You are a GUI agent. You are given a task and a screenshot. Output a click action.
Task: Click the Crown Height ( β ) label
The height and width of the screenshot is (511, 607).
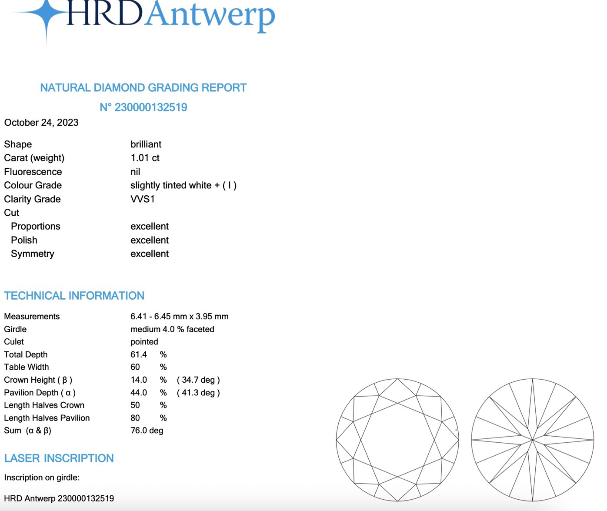(x=38, y=380)
